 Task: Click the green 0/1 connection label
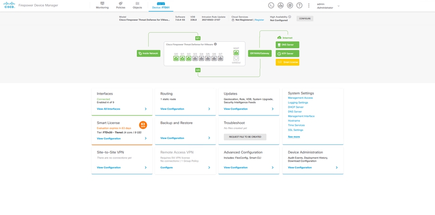tap(198, 38)
